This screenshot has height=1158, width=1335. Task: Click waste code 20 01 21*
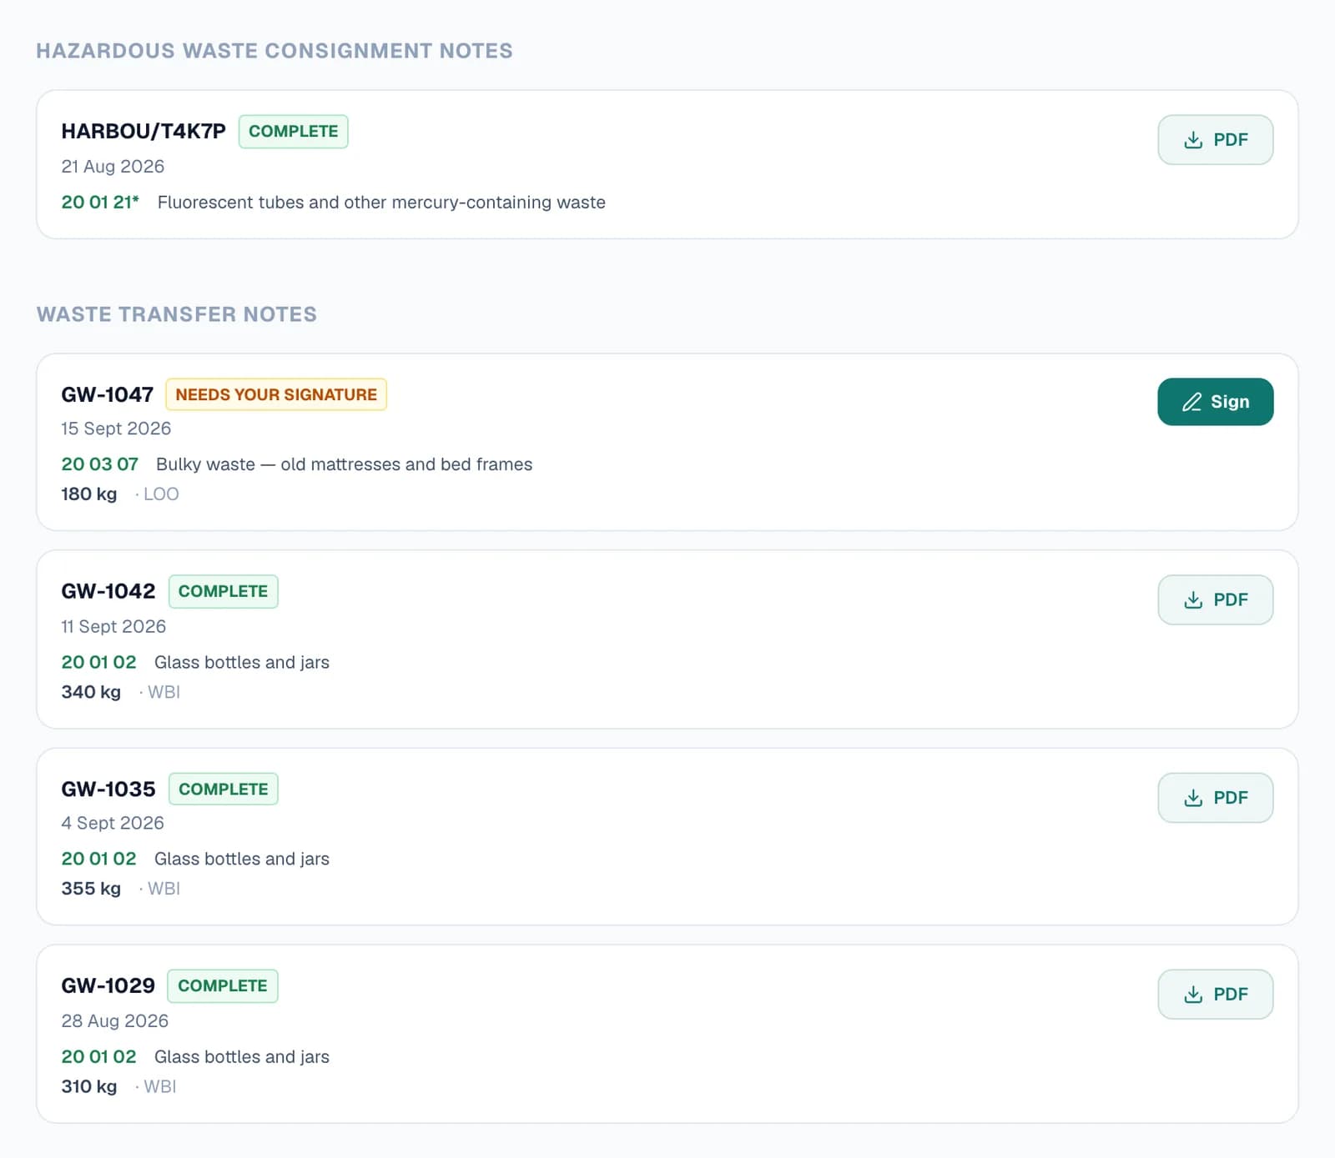100,203
